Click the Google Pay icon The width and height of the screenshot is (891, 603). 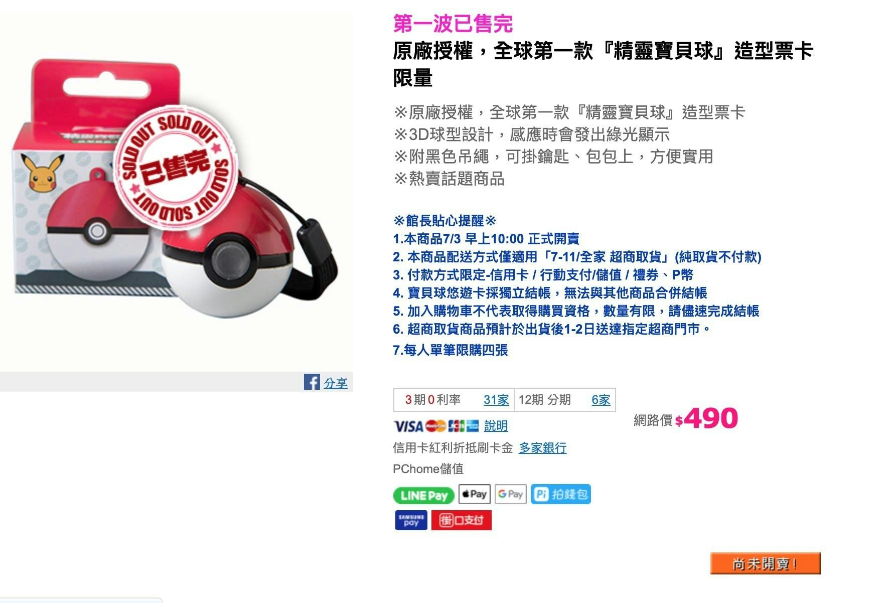click(510, 495)
